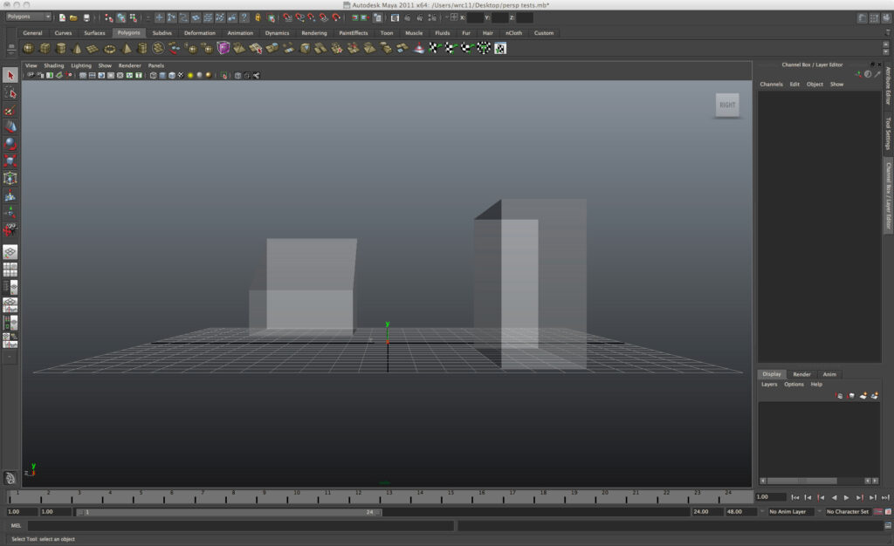Toggle the auto keyframe button
Screen dimensions: 894x546
coord(877,512)
